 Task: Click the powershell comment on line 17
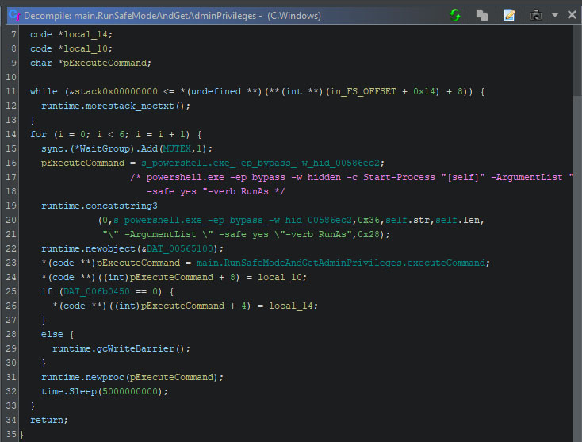351,177
